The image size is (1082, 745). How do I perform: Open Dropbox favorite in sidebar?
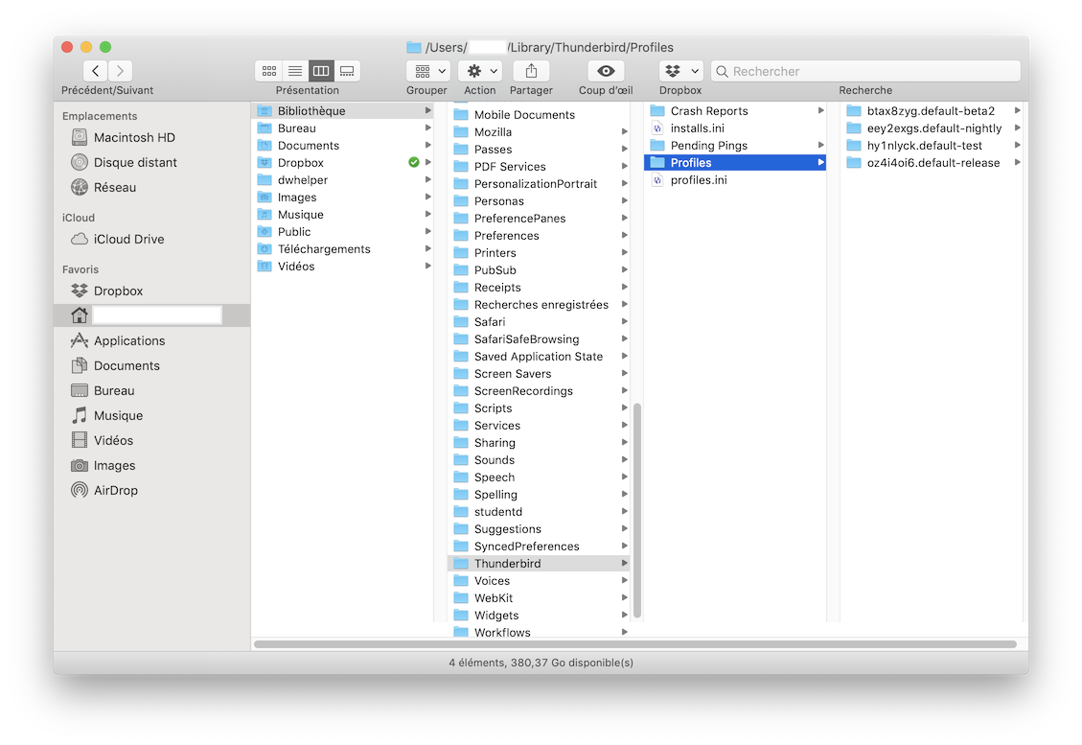point(151,291)
